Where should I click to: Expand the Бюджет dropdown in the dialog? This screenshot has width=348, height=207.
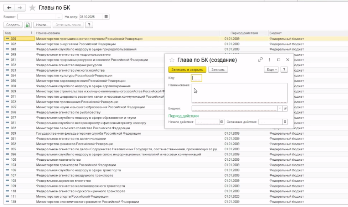(x=280, y=108)
